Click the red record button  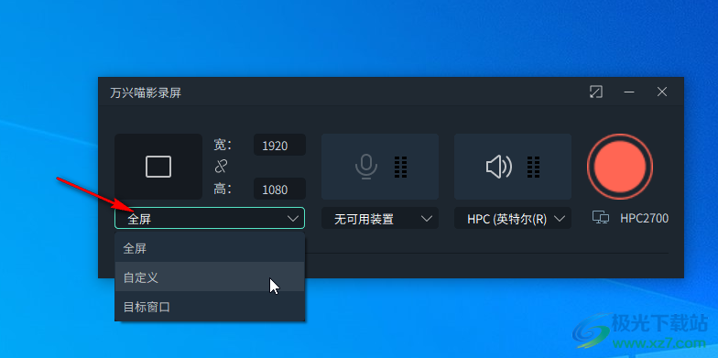620,167
